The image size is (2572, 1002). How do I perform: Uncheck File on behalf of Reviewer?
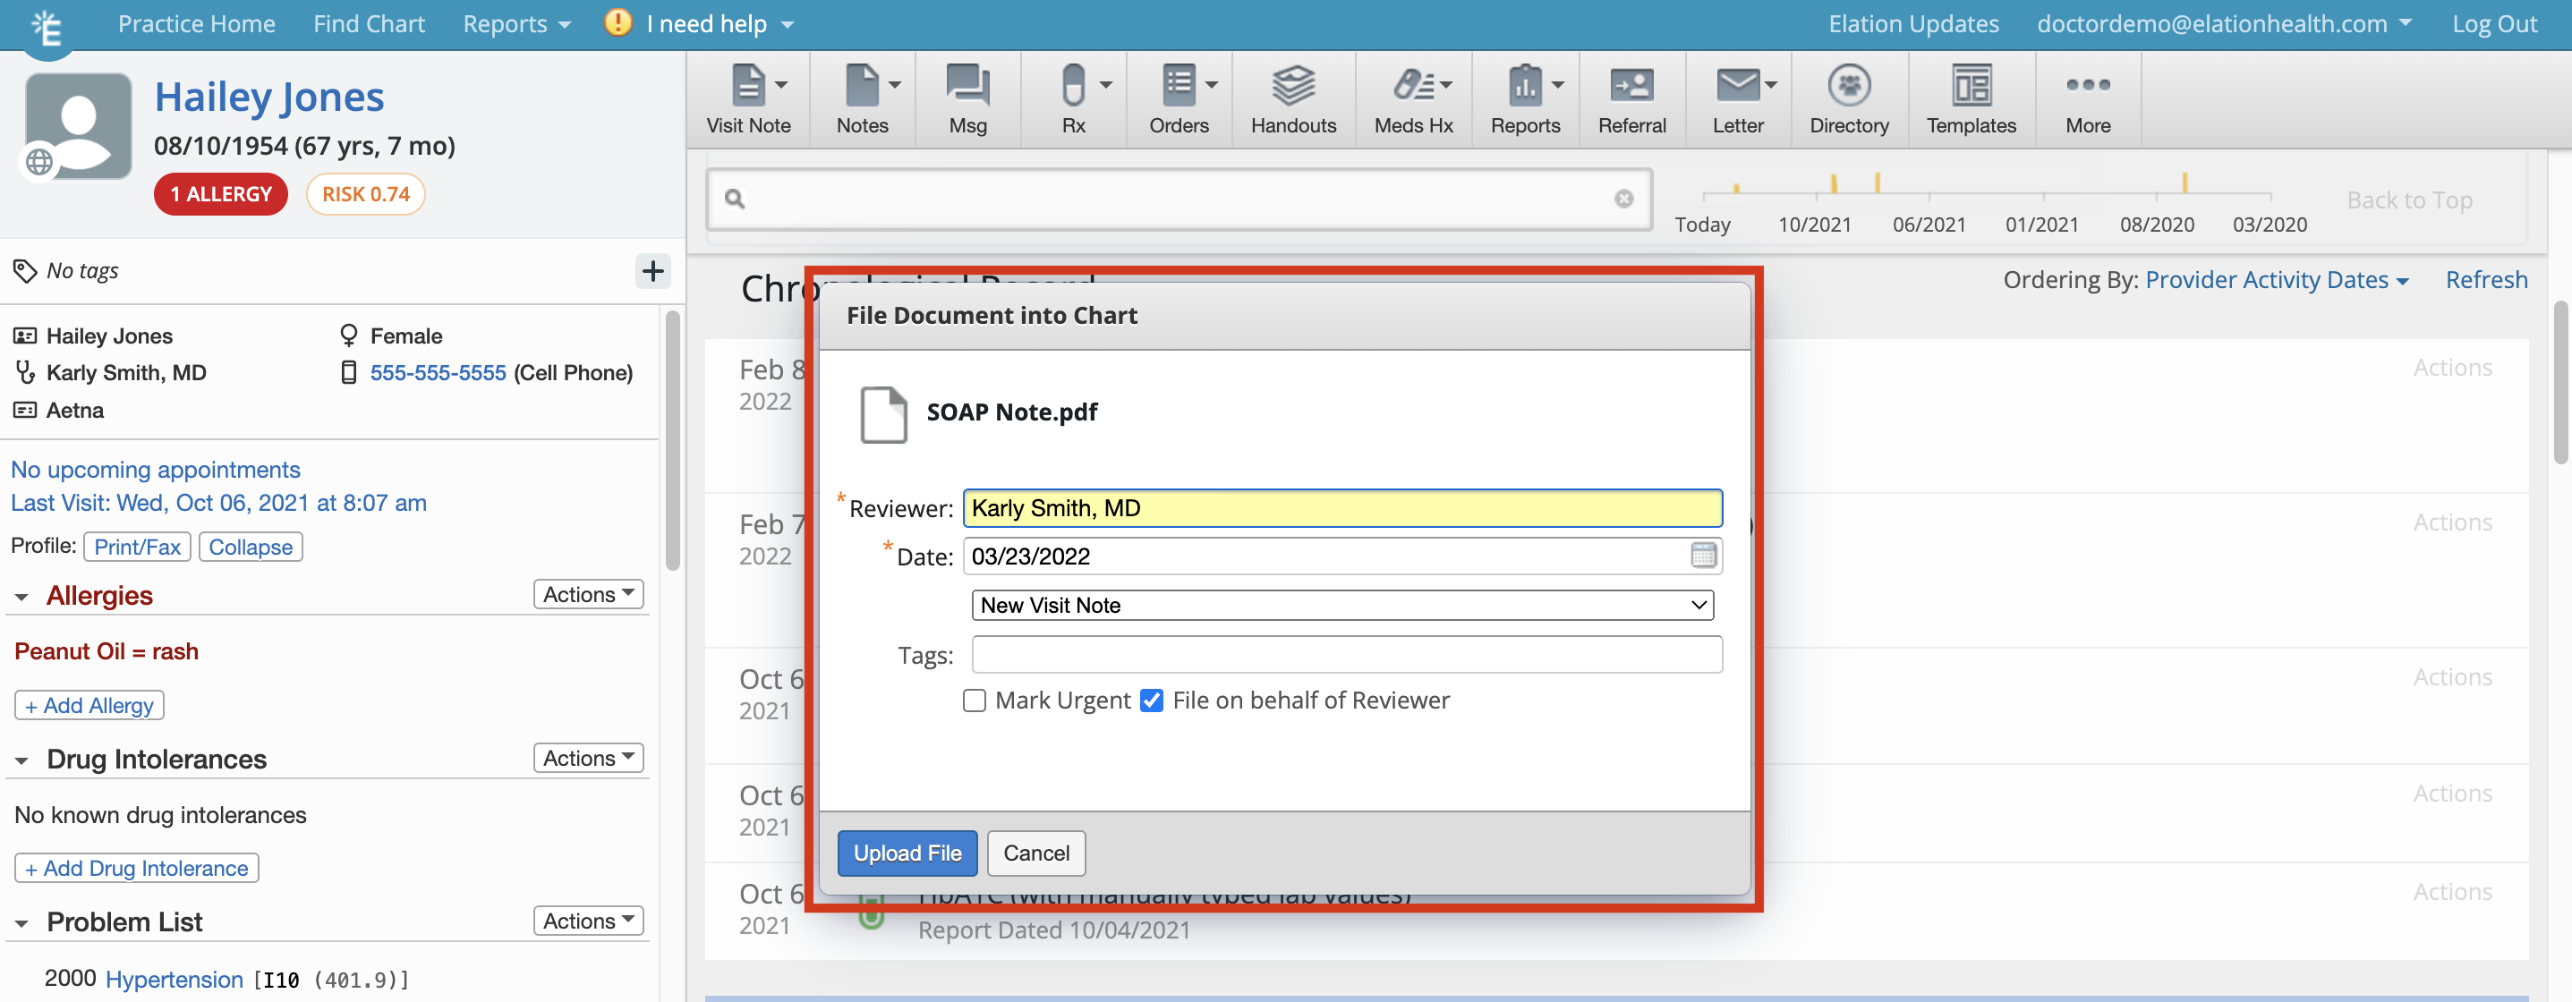pos(1151,700)
